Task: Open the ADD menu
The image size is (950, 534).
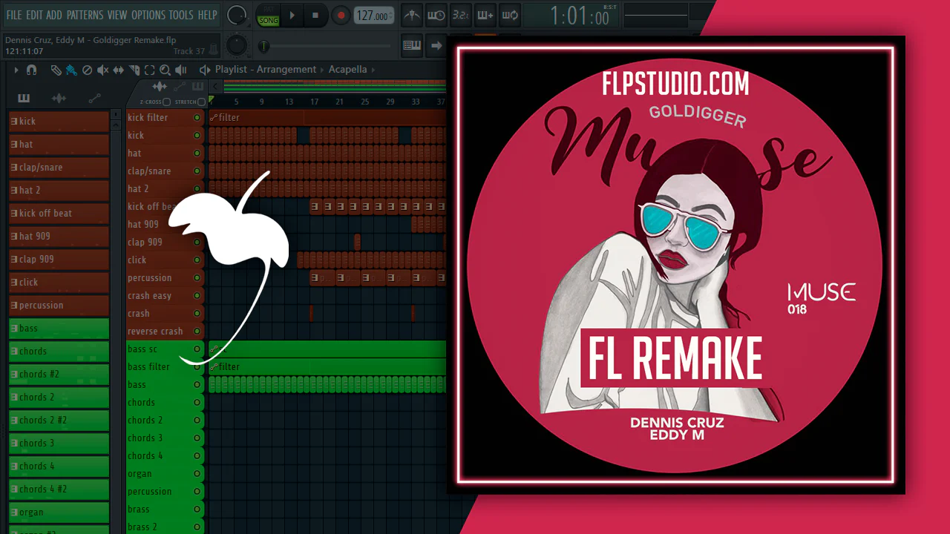Action: point(54,15)
